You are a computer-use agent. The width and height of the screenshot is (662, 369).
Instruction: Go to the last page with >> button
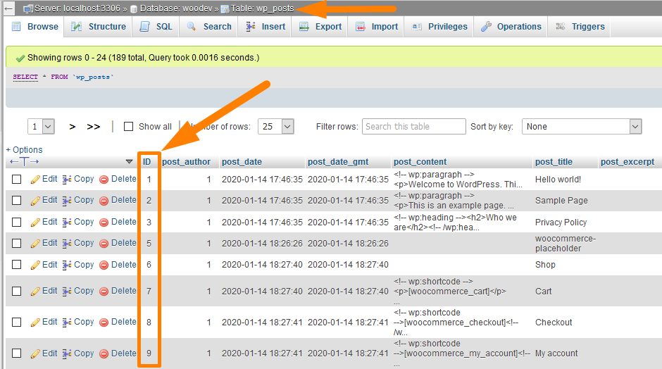pyautogui.click(x=94, y=127)
